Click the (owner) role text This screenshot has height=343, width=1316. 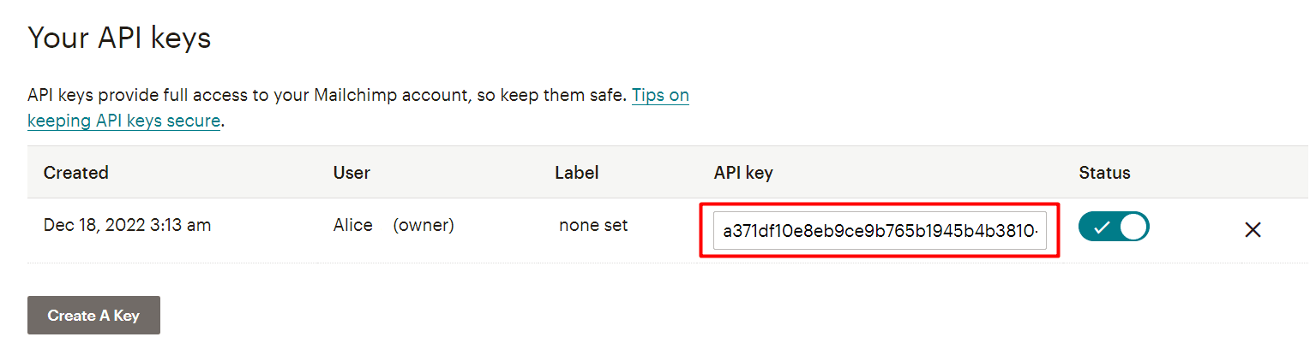(x=424, y=226)
